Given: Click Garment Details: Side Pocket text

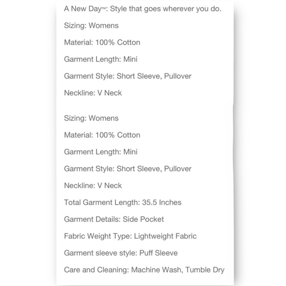Looking at the screenshot, I should [114, 219].
